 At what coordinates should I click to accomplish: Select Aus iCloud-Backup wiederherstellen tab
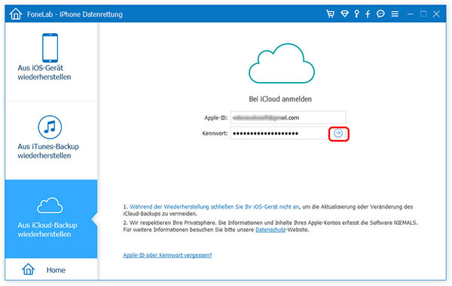point(51,219)
